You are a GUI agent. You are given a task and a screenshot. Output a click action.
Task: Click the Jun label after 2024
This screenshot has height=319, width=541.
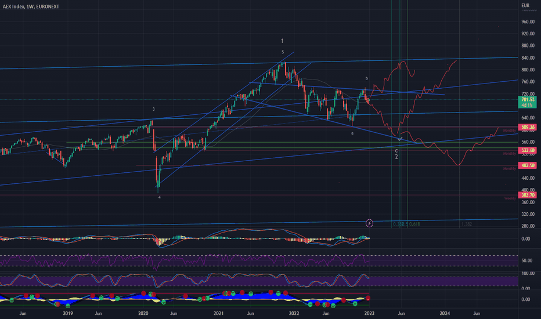[x=477, y=313]
